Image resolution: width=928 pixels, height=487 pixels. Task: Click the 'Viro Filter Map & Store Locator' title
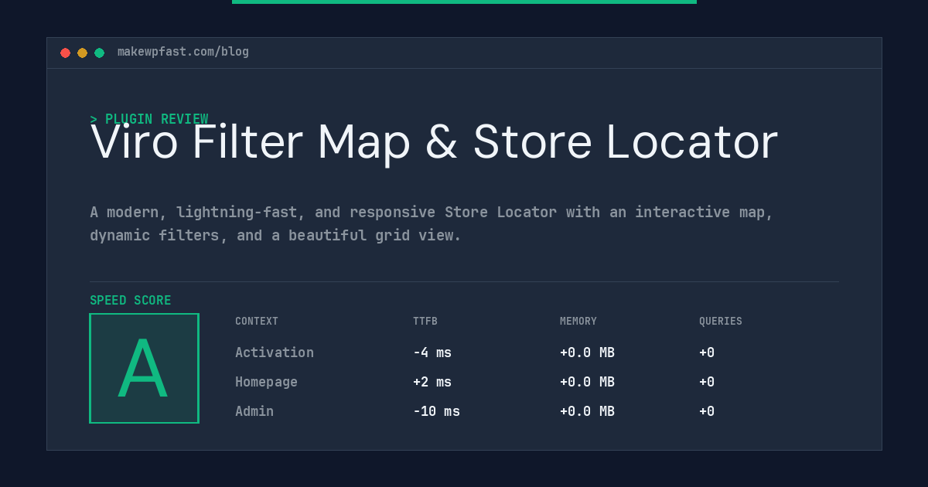[x=434, y=142]
